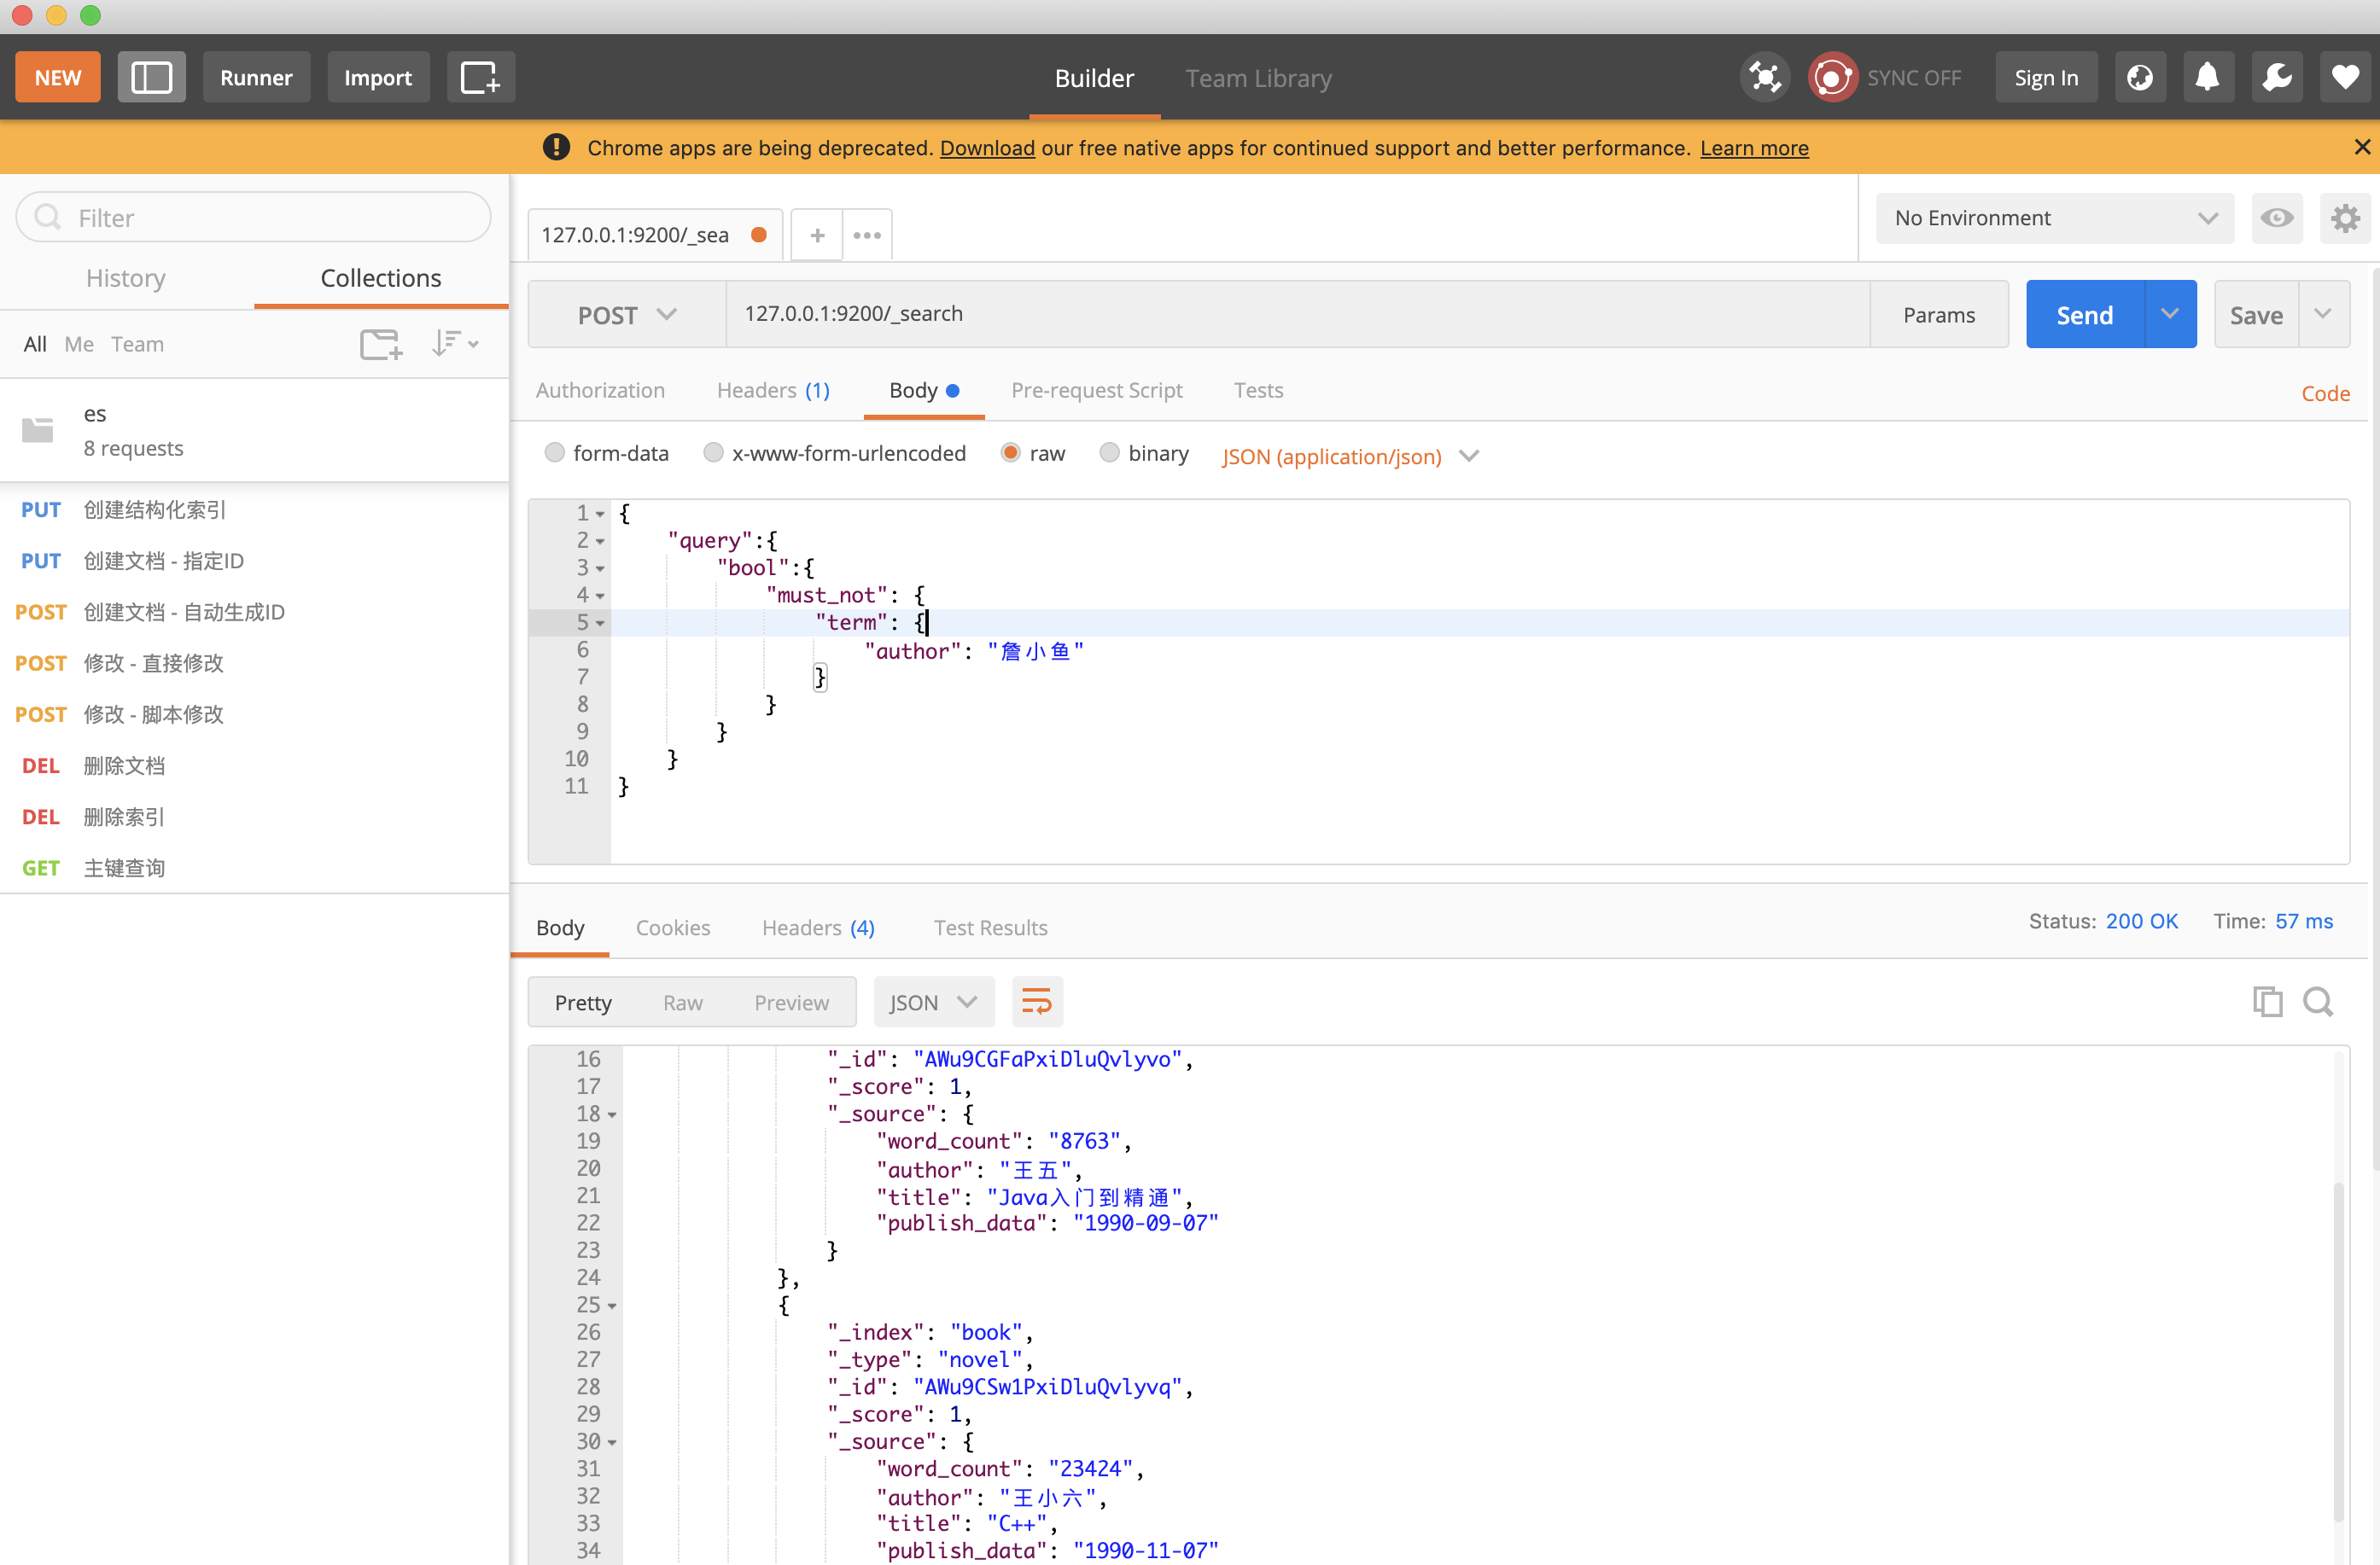This screenshot has width=2380, height=1565.
Task: Open the wrench settings icon
Action: pyautogui.click(x=2276, y=77)
